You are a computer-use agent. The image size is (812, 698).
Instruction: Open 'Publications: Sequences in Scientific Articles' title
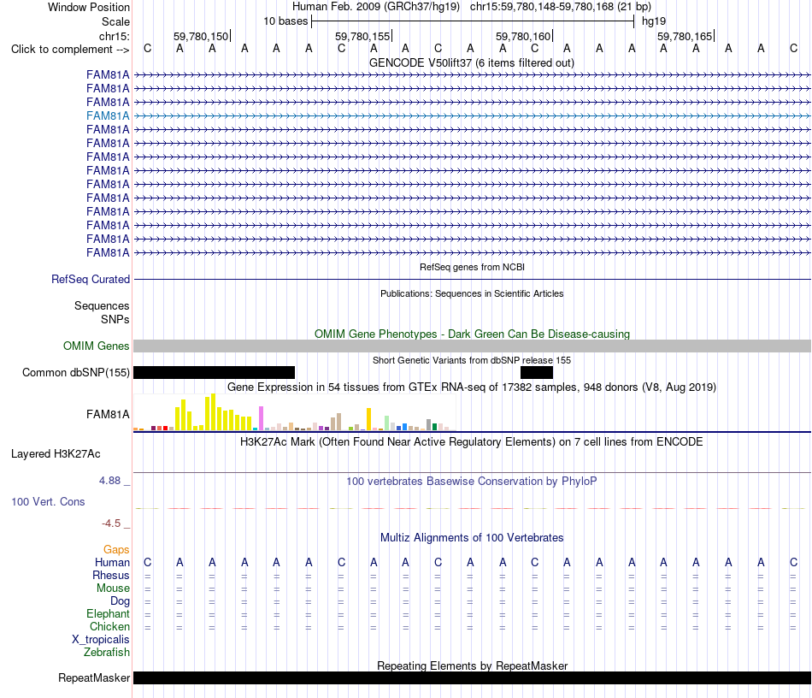(472, 293)
